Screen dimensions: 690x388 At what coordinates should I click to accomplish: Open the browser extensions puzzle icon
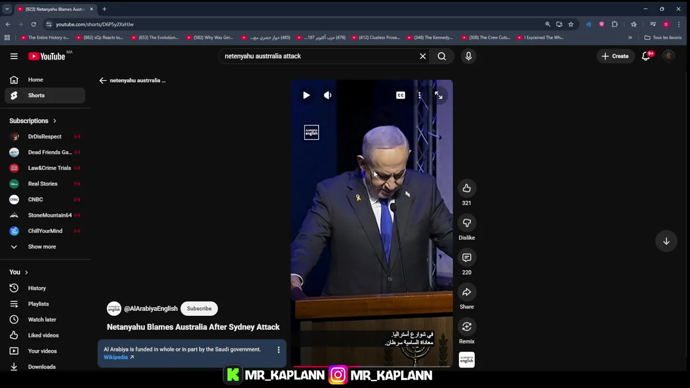[615, 24]
